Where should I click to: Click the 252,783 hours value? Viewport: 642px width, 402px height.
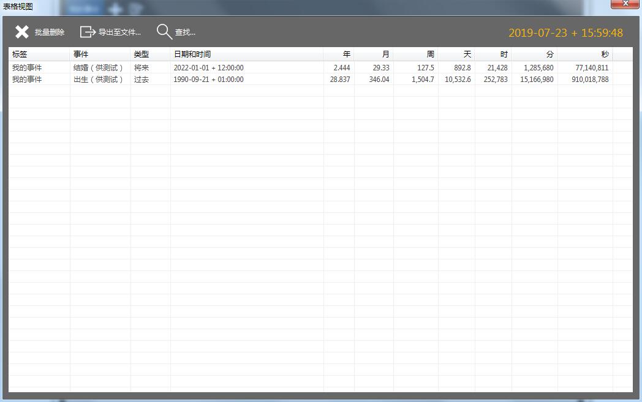point(496,80)
